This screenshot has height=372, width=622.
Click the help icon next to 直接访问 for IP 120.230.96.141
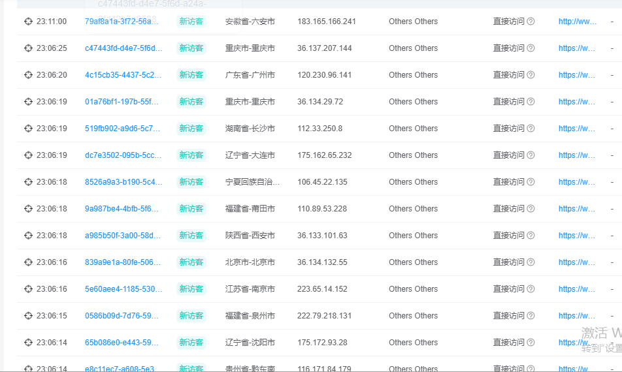click(531, 75)
